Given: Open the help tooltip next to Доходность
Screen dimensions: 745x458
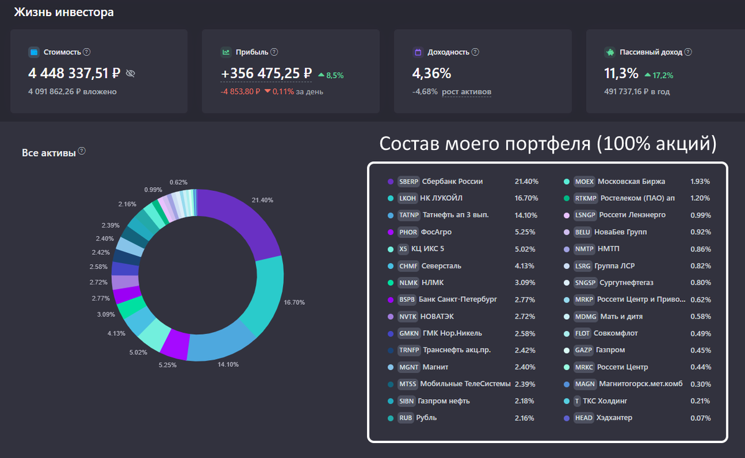Looking at the screenshot, I should (x=476, y=53).
